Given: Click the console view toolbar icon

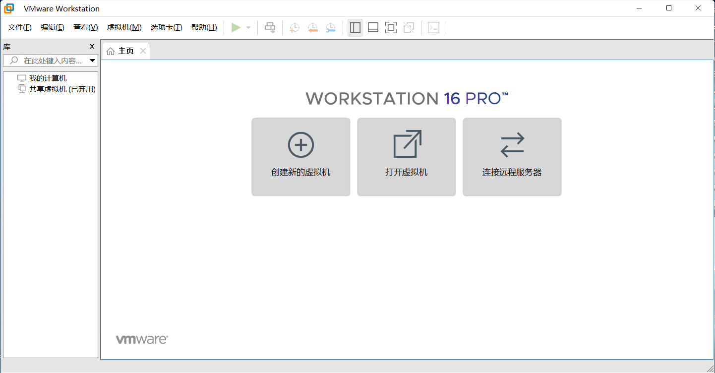Looking at the screenshot, I should (434, 28).
